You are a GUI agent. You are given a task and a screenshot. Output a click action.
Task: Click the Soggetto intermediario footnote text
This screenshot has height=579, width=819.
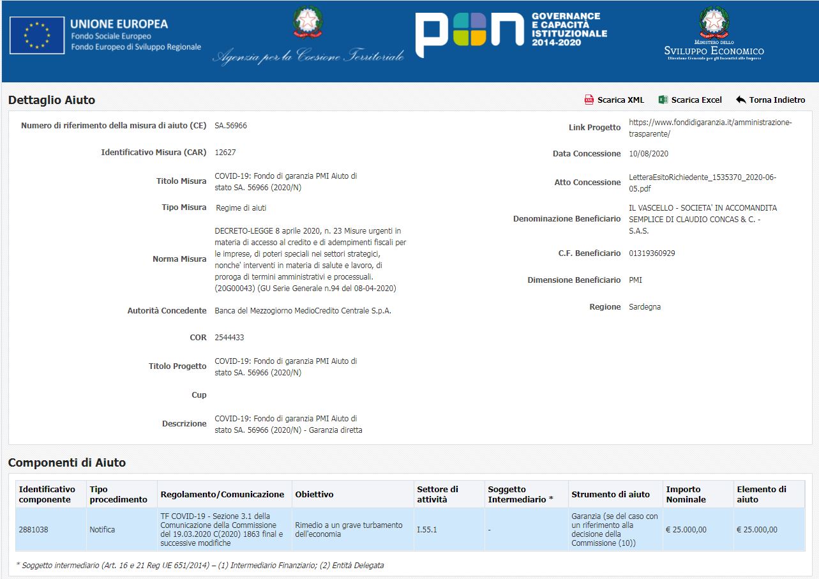(x=200, y=566)
